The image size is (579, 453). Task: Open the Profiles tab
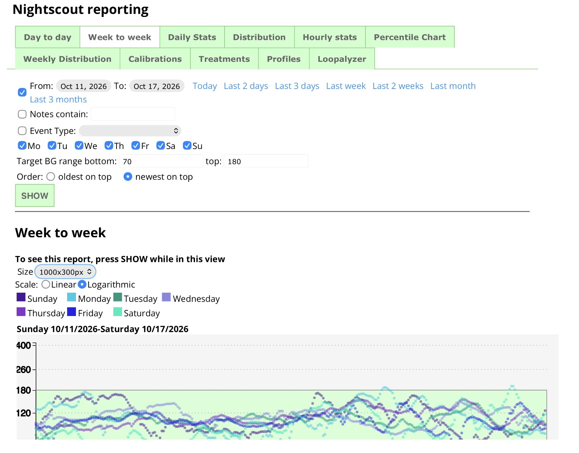click(284, 59)
